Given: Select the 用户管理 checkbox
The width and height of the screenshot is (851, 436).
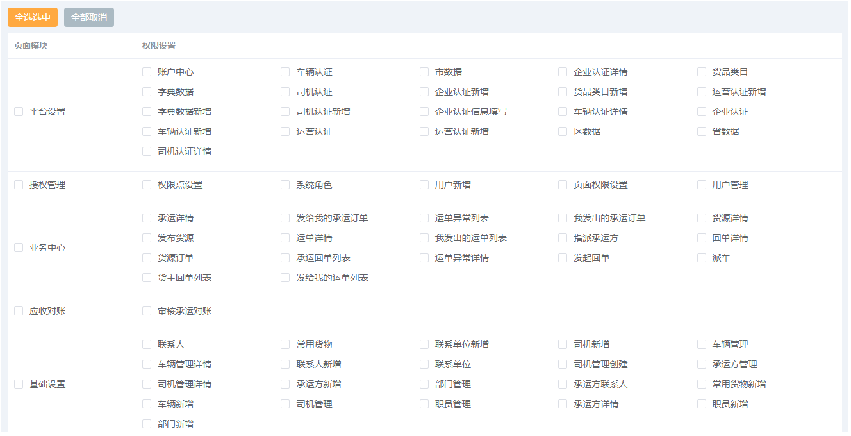Looking at the screenshot, I should (702, 185).
